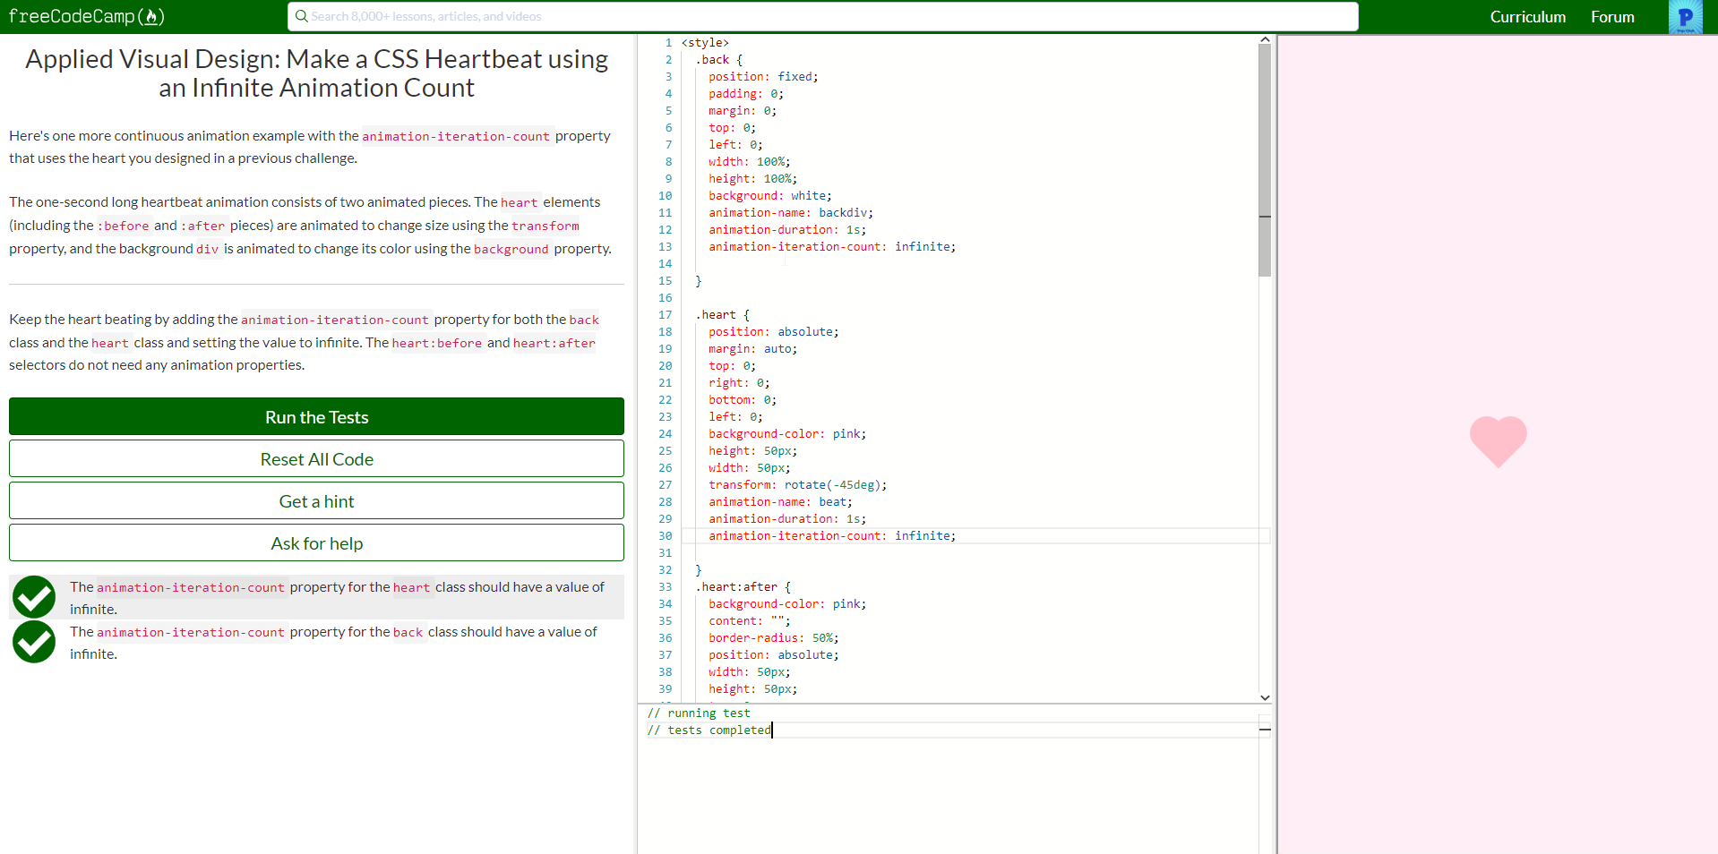Click heart:before code in instructions
Screen dimensions: 1718x854
point(437,343)
